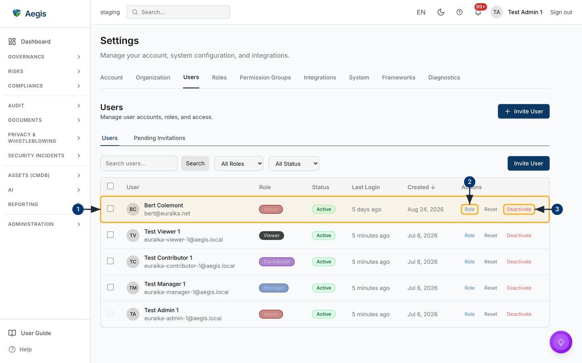Click the Contributor role badge

click(277, 262)
